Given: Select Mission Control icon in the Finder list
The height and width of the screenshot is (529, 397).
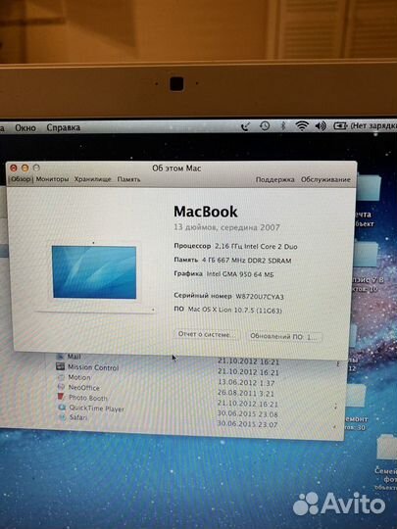Looking at the screenshot, I should click(x=61, y=366).
